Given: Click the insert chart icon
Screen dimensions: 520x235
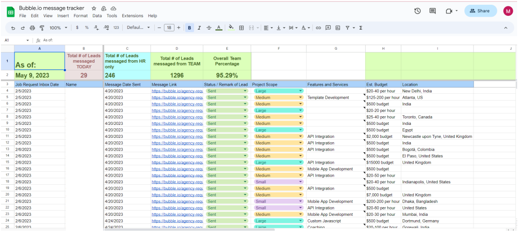Looking at the screenshot, I should click(x=338, y=28).
